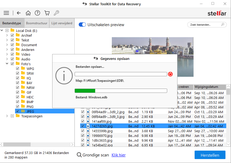This screenshot has width=231, height=163.
Task: Sort by the Wijzigingsdatum column header
Action: (209, 87)
